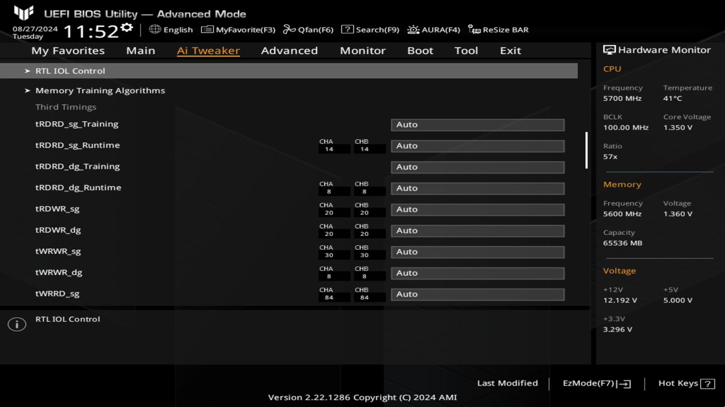The height and width of the screenshot is (407, 725).
Task: Click the Hot Keys question mark icon
Action: click(x=707, y=384)
